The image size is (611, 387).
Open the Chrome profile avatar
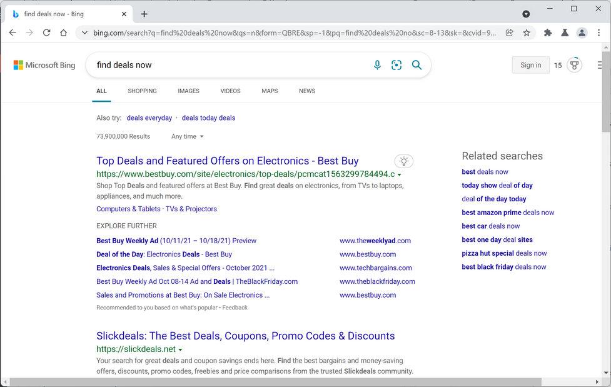pos(582,33)
